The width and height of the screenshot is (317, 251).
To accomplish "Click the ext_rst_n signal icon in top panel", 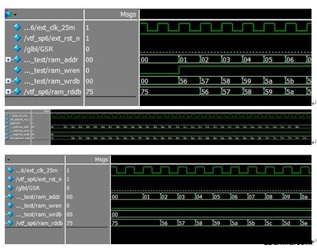I will (17, 38).
